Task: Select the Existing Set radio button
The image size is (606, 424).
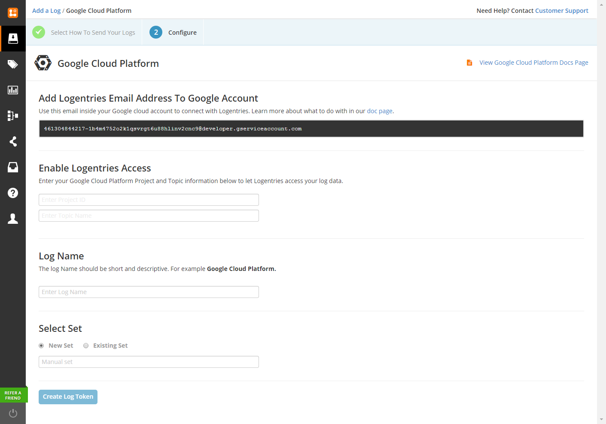Action: point(86,346)
